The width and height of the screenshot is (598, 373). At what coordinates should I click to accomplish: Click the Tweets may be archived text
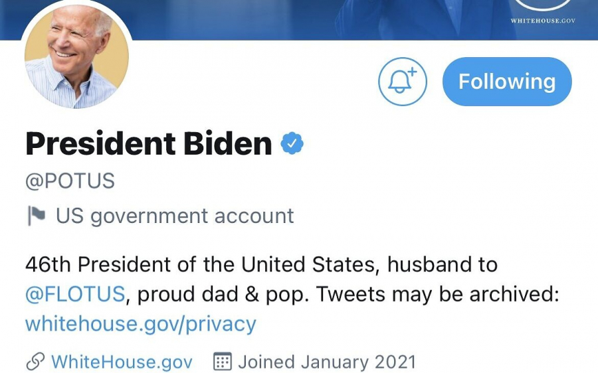click(x=437, y=294)
